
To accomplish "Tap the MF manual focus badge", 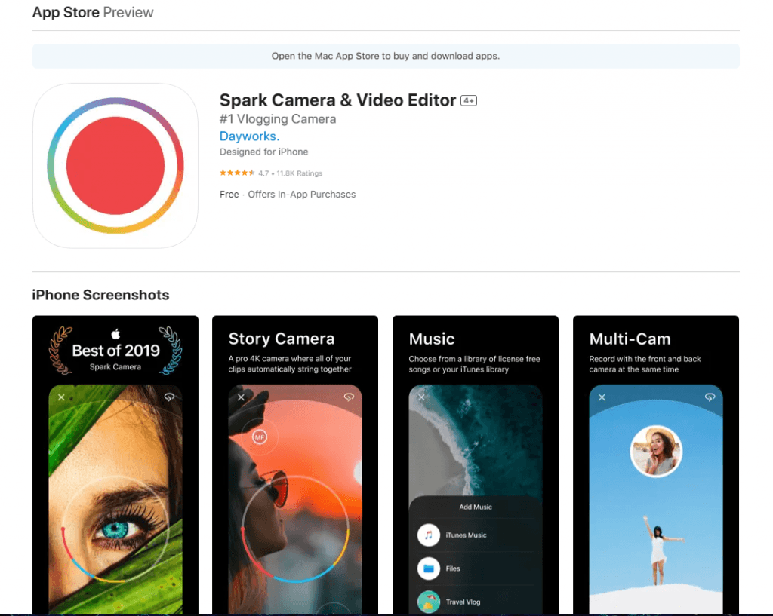I will click(x=259, y=437).
